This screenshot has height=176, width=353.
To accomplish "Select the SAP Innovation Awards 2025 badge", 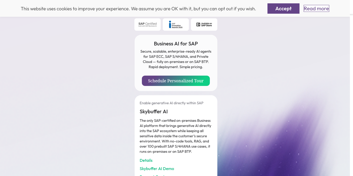I will pyautogui.click(x=176, y=24).
